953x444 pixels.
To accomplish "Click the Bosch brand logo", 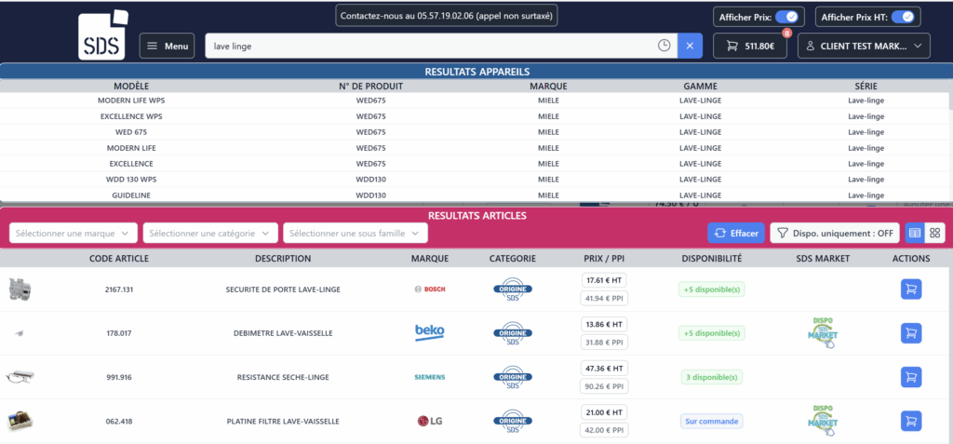I will click(430, 289).
